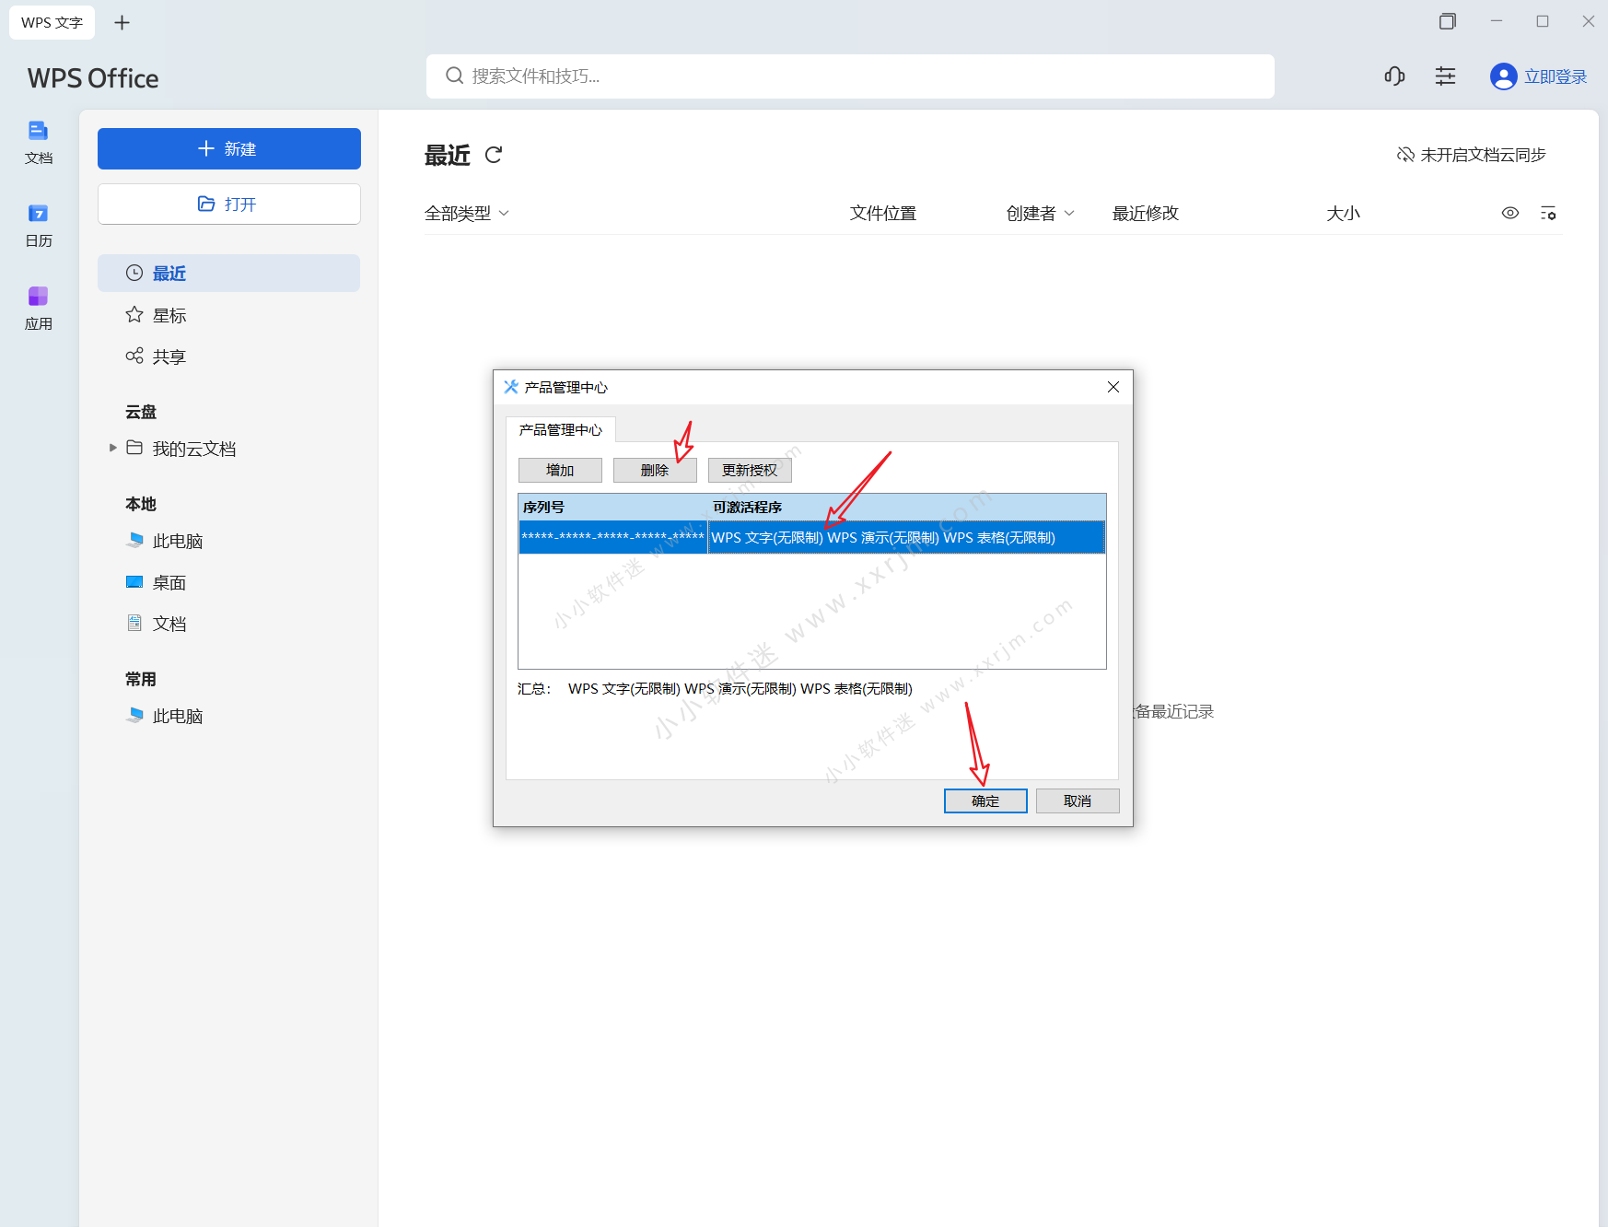The image size is (1608, 1227).
Task: Click the new tab plus icon
Action: [x=122, y=22]
